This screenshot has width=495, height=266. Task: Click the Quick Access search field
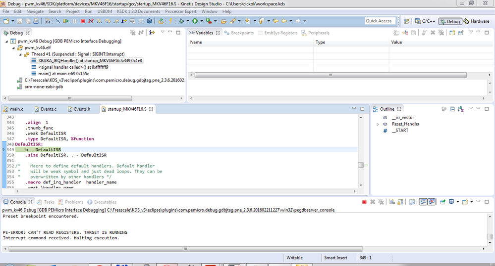[x=380, y=21]
